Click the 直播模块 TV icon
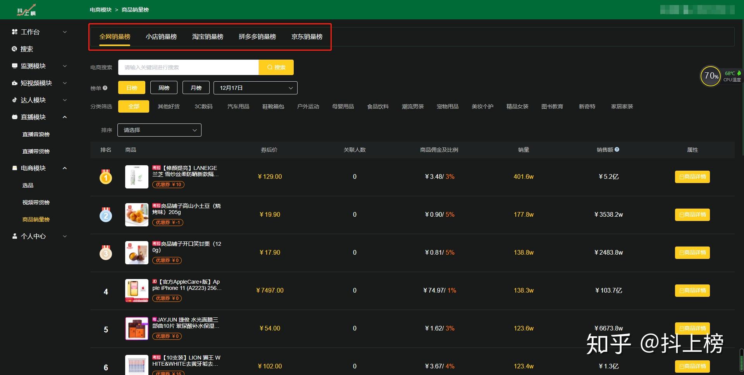The height and width of the screenshot is (375, 744). 15,117
